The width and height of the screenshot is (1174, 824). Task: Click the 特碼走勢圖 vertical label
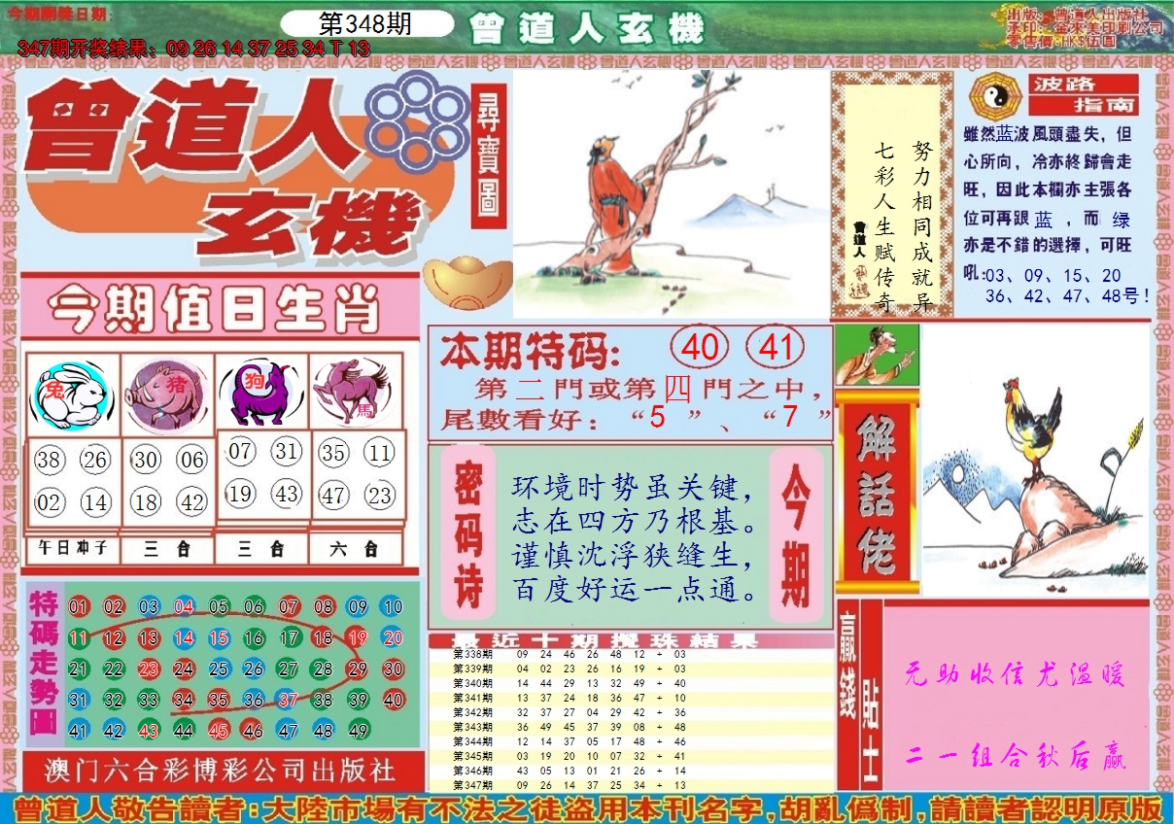44,664
